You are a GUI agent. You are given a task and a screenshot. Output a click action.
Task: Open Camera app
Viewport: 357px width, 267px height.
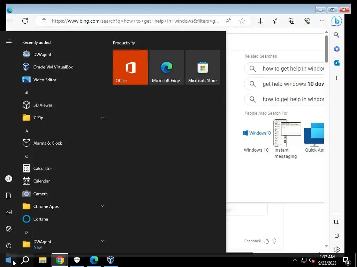click(x=63, y=194)
